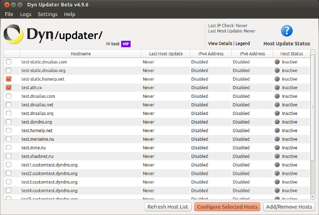This screenshot has height=215, width=319.
Task: Check the box for test.dnsalias.org
Action: tap(9, 113)
